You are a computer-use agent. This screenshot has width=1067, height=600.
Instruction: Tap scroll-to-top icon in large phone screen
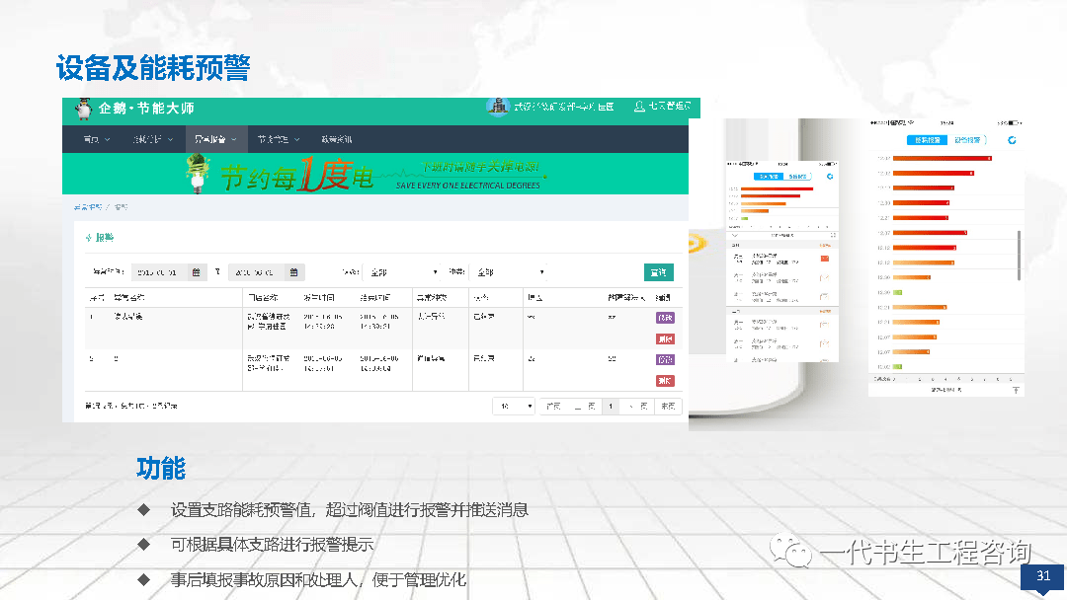click(x=1016, y=390)
